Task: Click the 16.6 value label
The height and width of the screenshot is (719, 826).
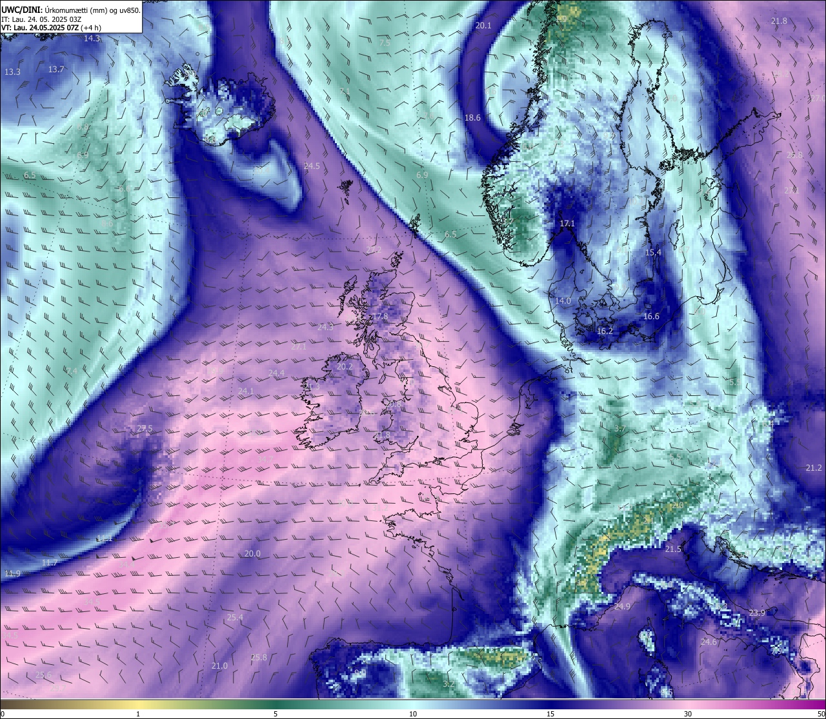Action: pos(651,317)
